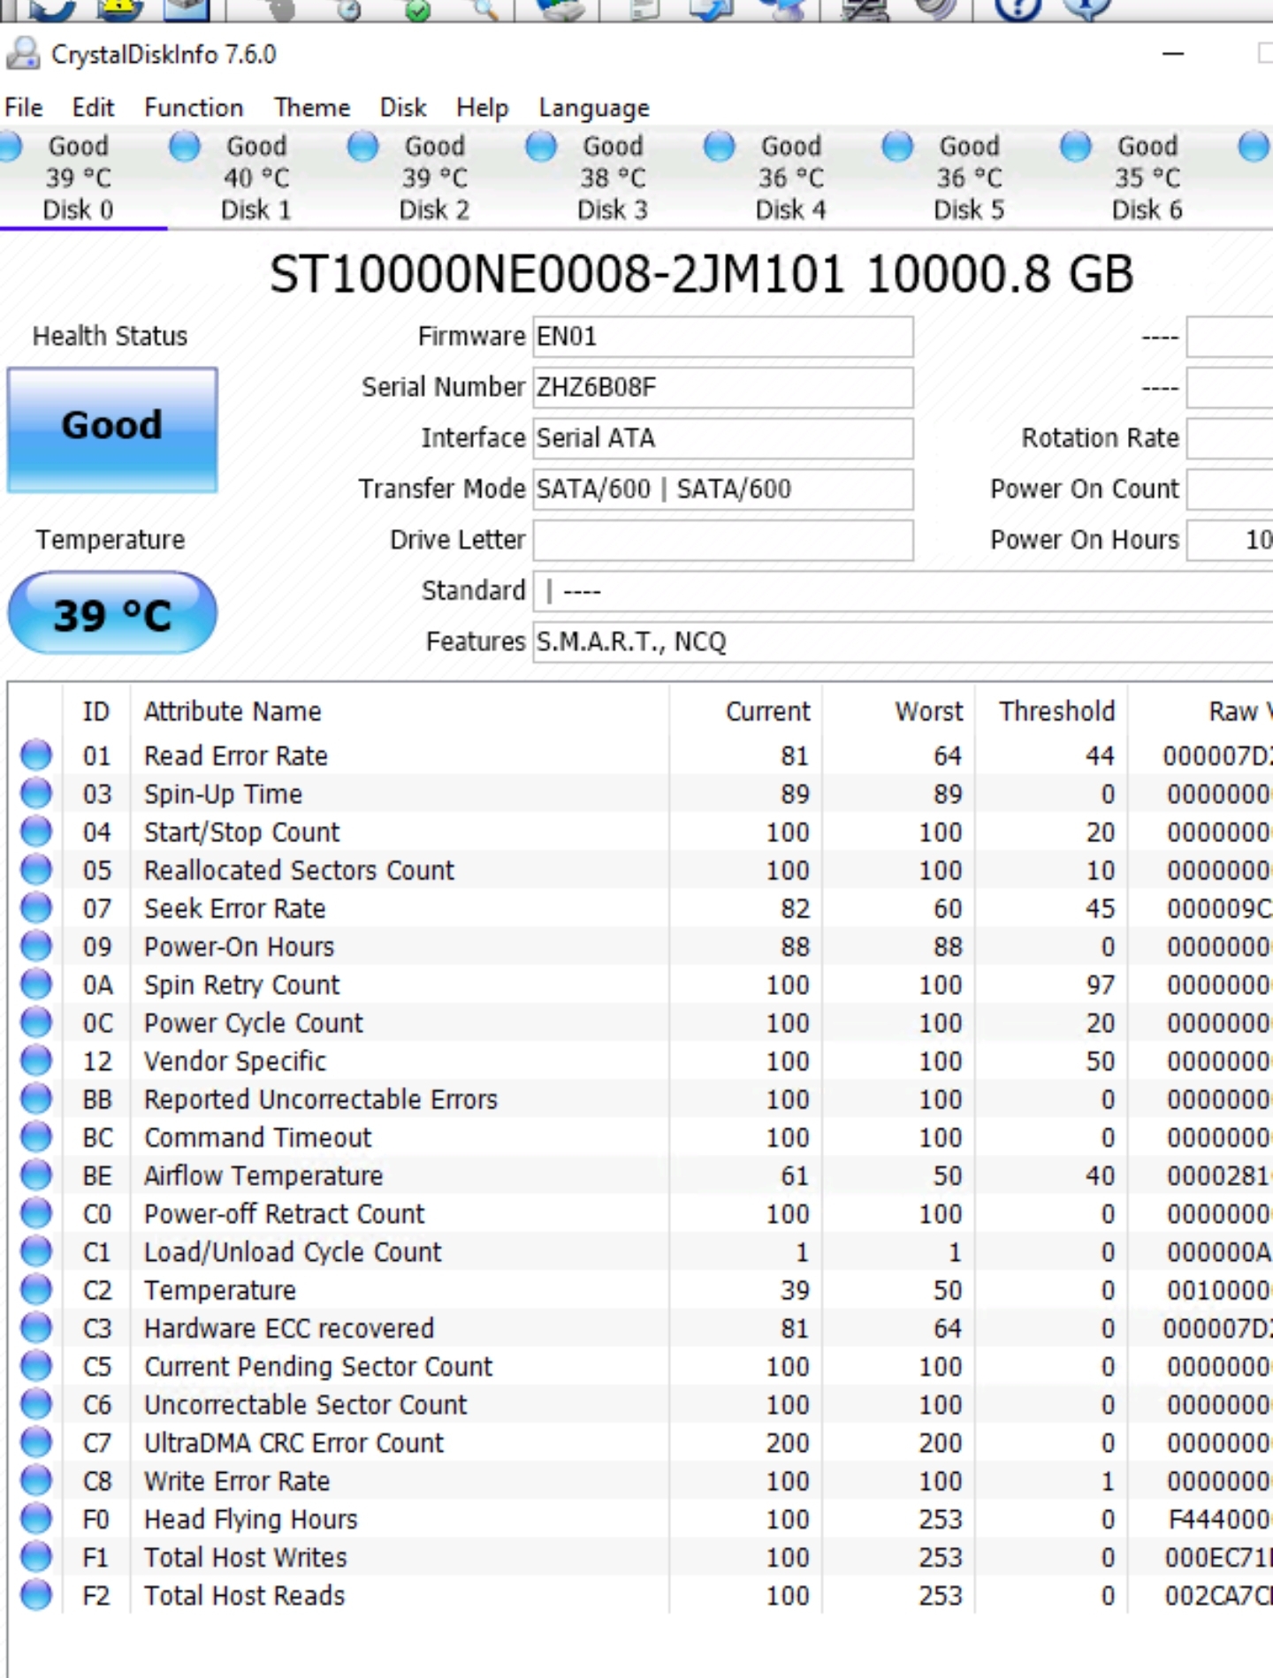Viewport: 1273px width, 1678px height.
Task: Click the Head Flying Hours status icon
Action: coord(36,1518)
